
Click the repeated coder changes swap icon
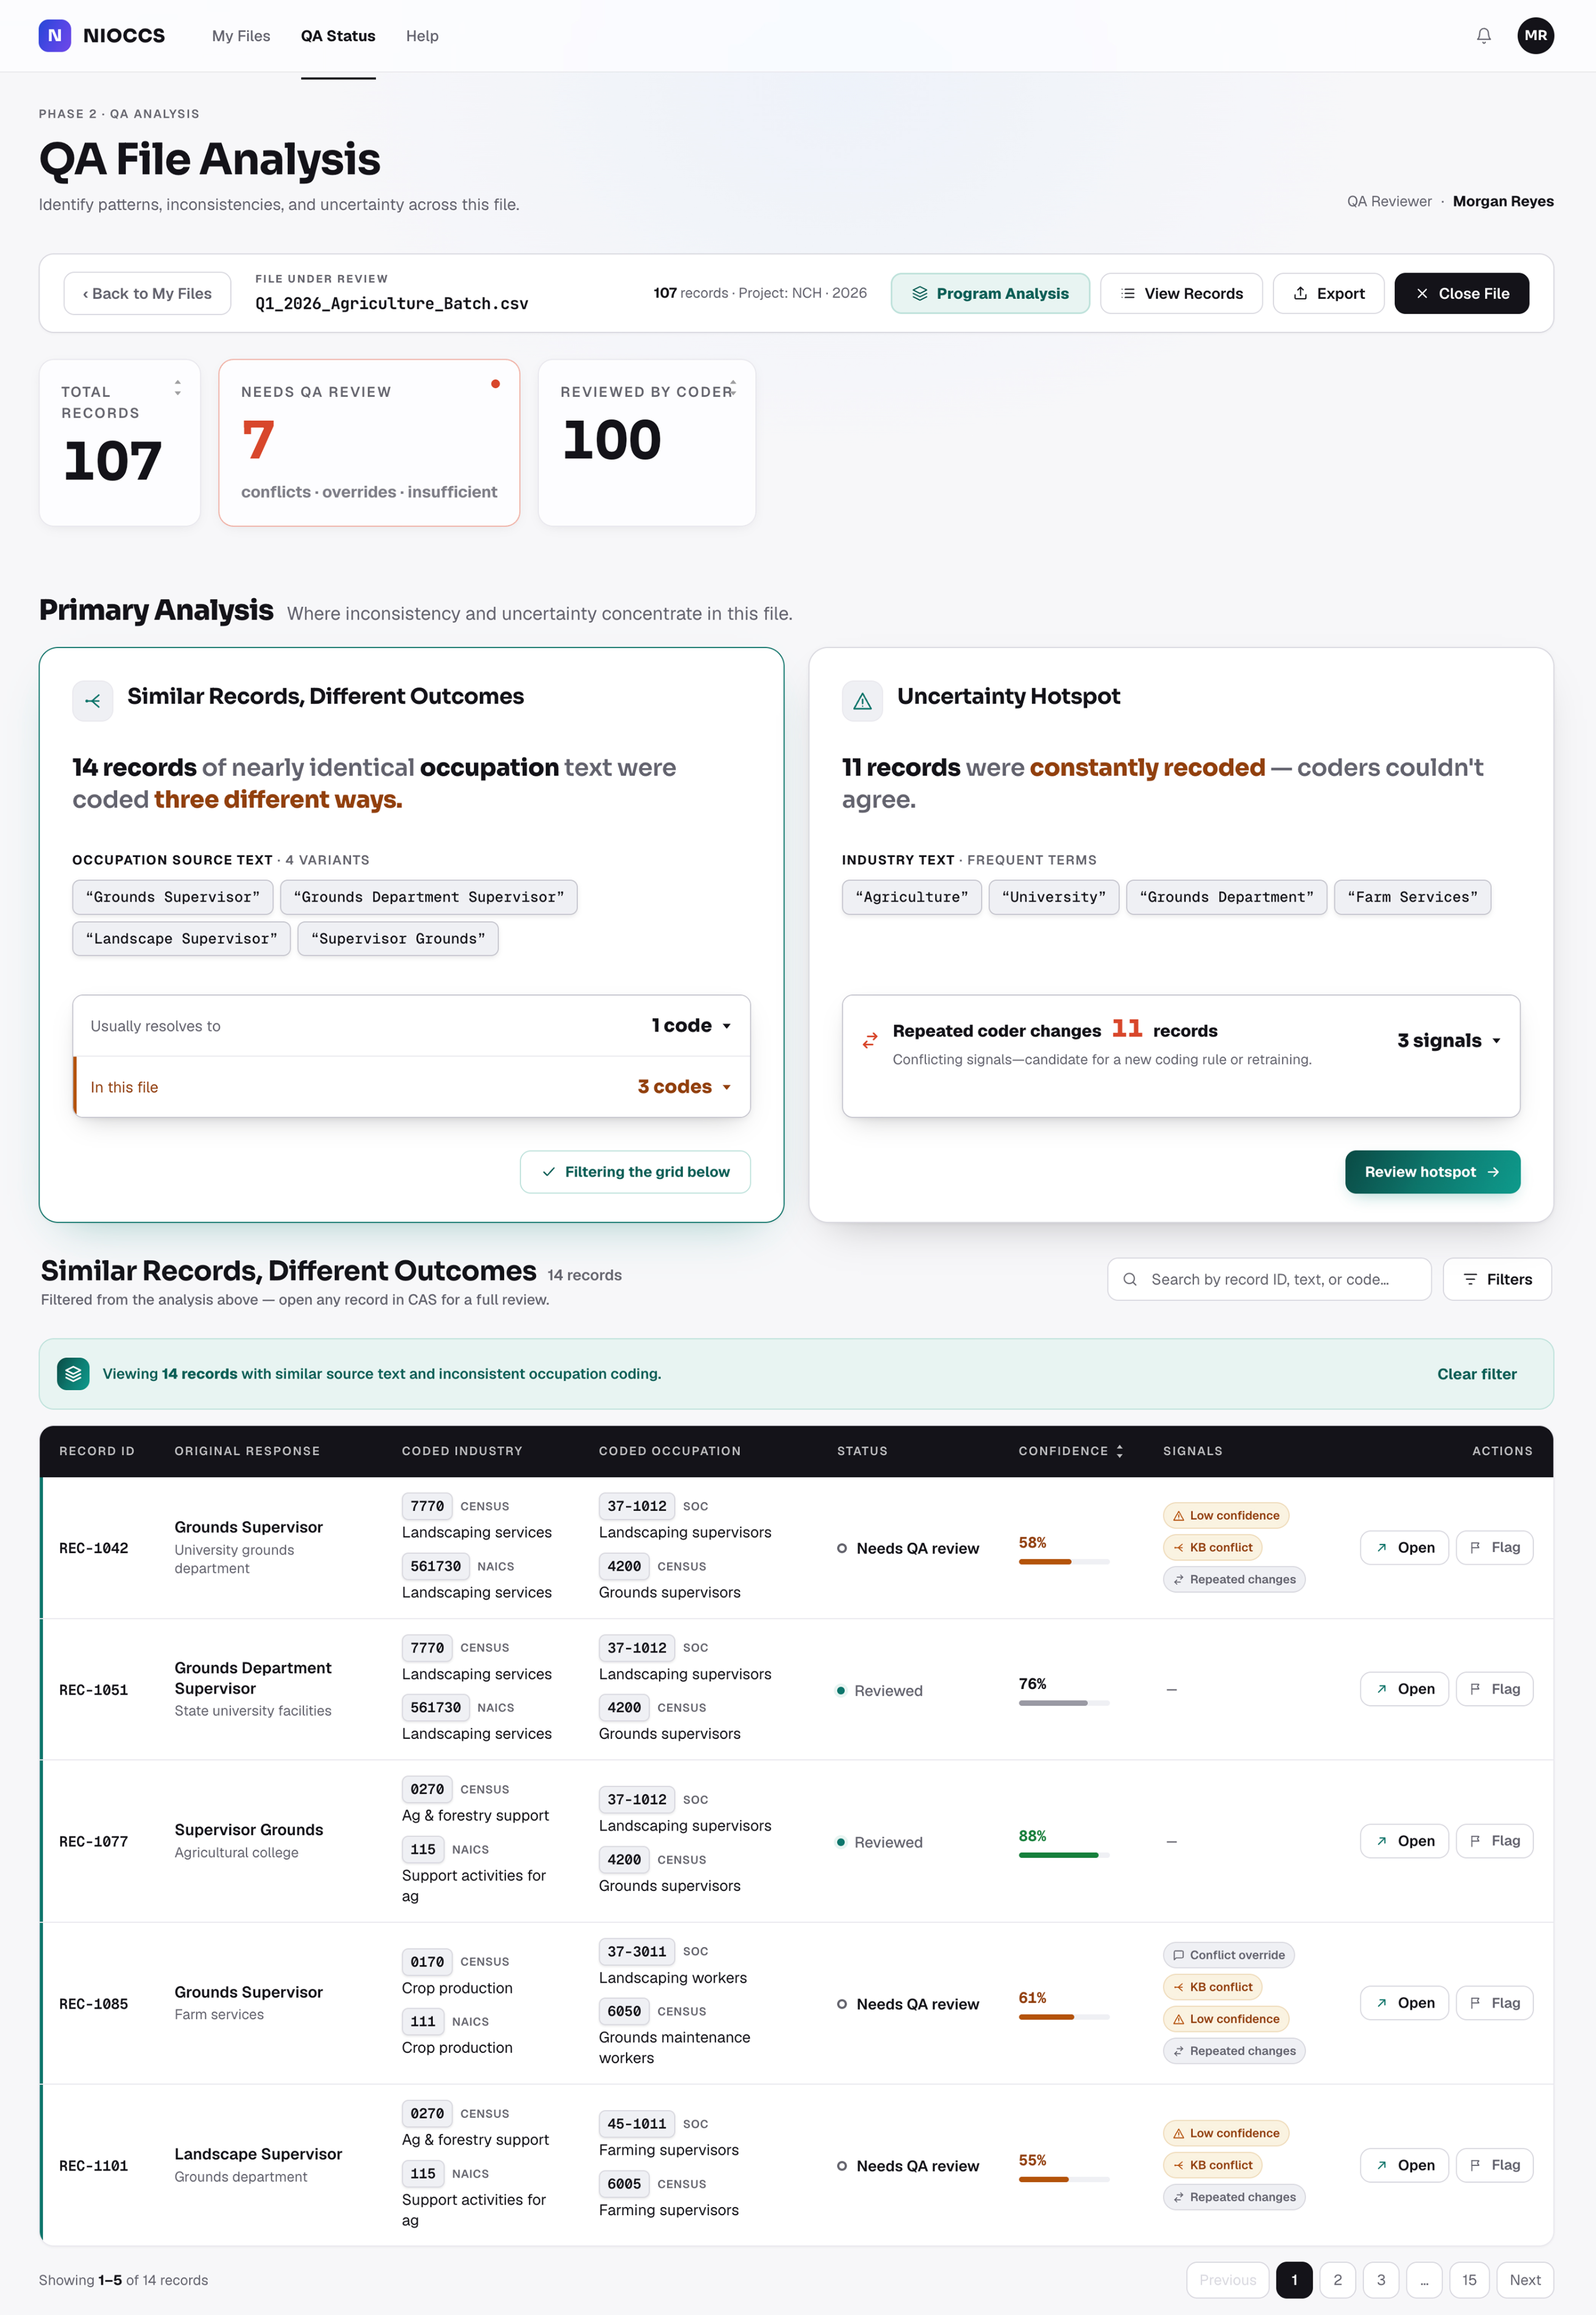coord(870,1040)
